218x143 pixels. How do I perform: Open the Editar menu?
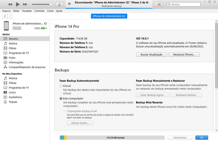(x=16, y=11)
